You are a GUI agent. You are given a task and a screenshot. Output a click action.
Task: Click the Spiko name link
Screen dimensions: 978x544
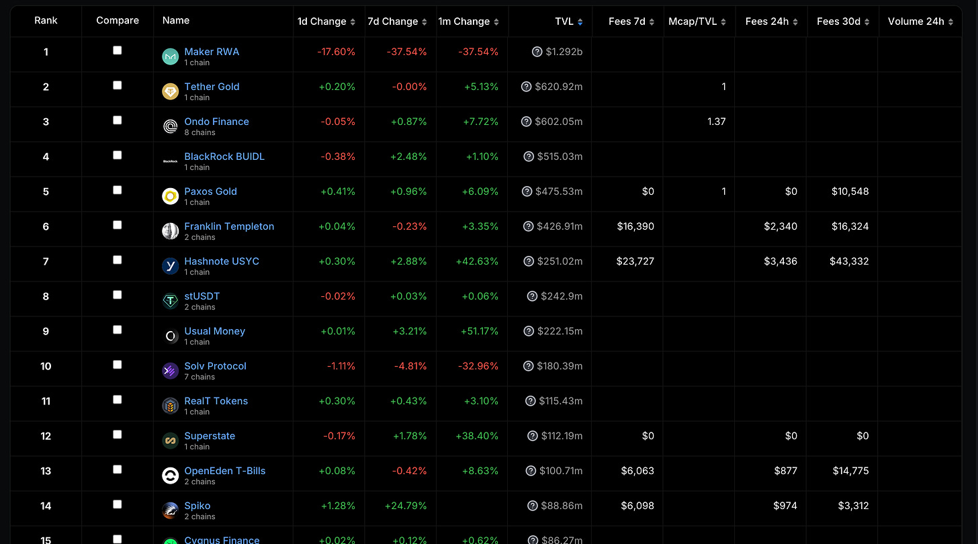coord(197,506)
